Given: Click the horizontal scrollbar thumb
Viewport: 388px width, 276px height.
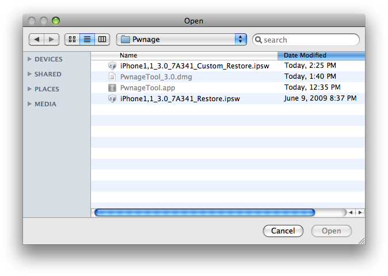Looking at the screenshot, I should 204,212.
